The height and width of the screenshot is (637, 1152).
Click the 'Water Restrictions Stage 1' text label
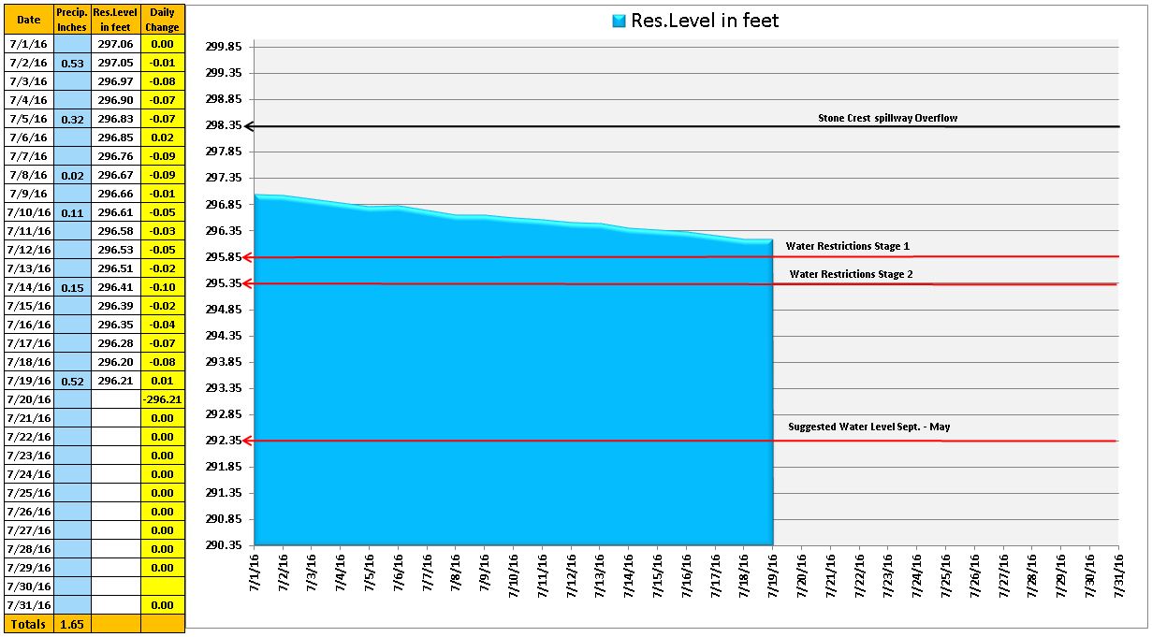847,246
